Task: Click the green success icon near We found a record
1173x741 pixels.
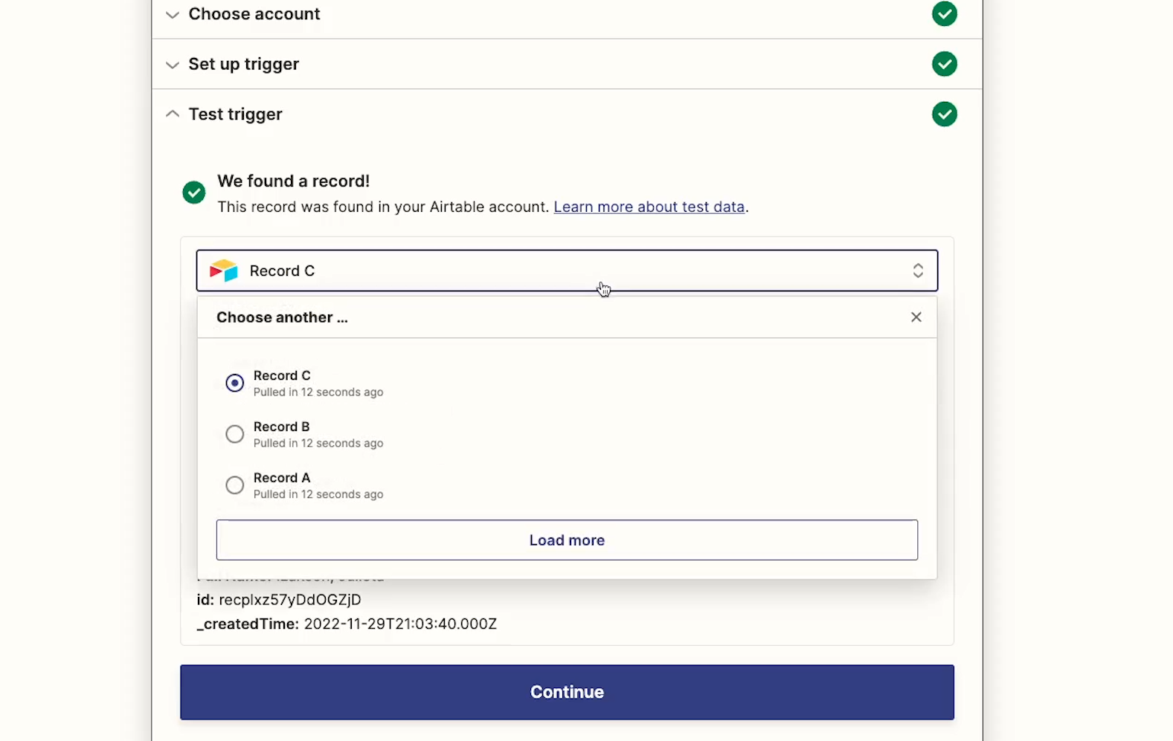Action: [194, 192]
